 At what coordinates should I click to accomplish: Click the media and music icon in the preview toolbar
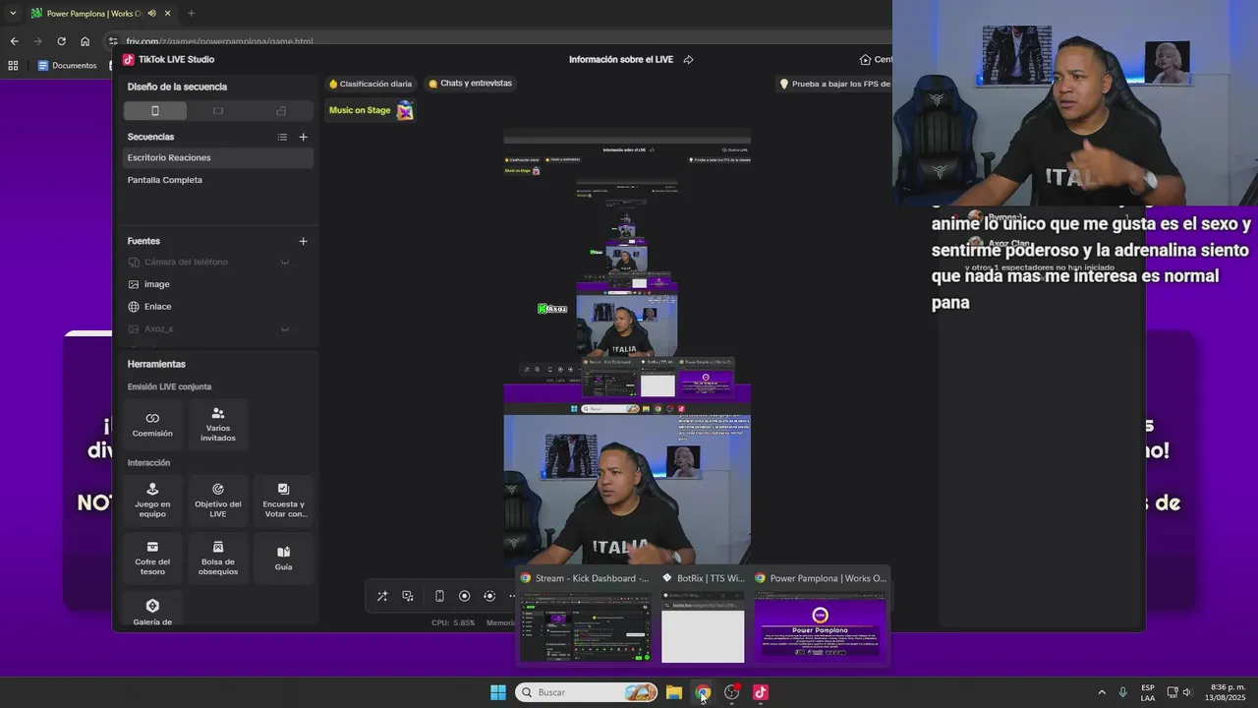[x=408, y=596]
